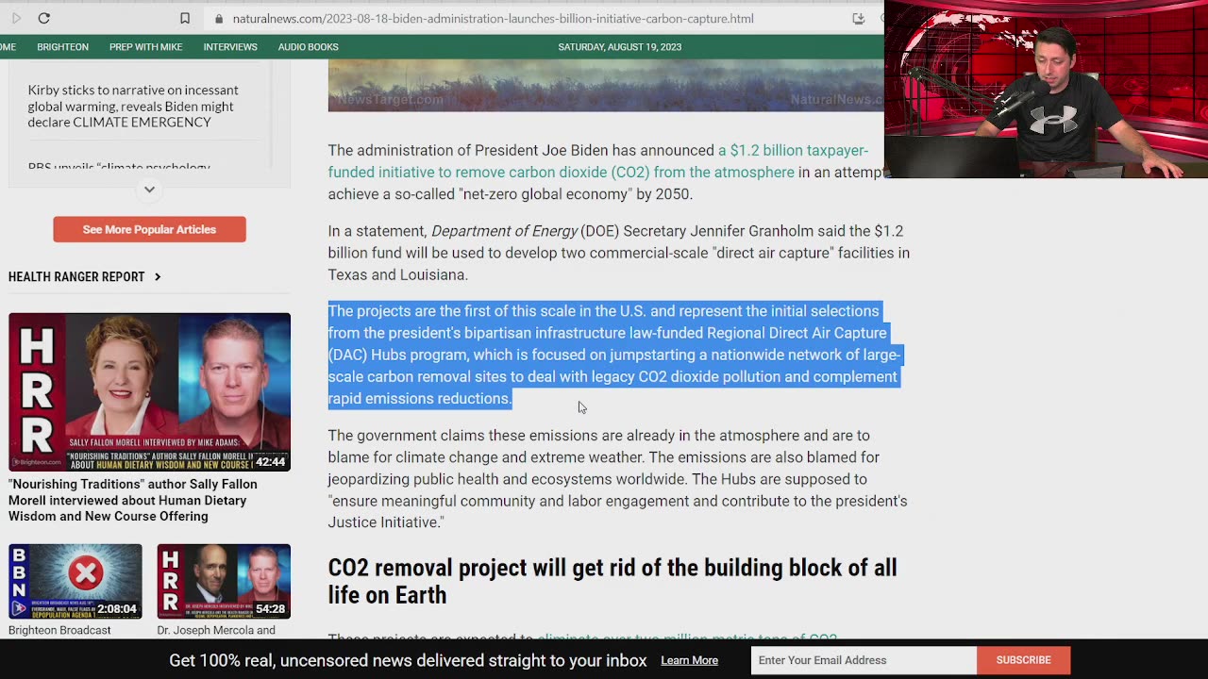The image size is (1208, 679).
Task: Click the paragraph starting 'The government claims these emissions'
Action: click(617, 479)
